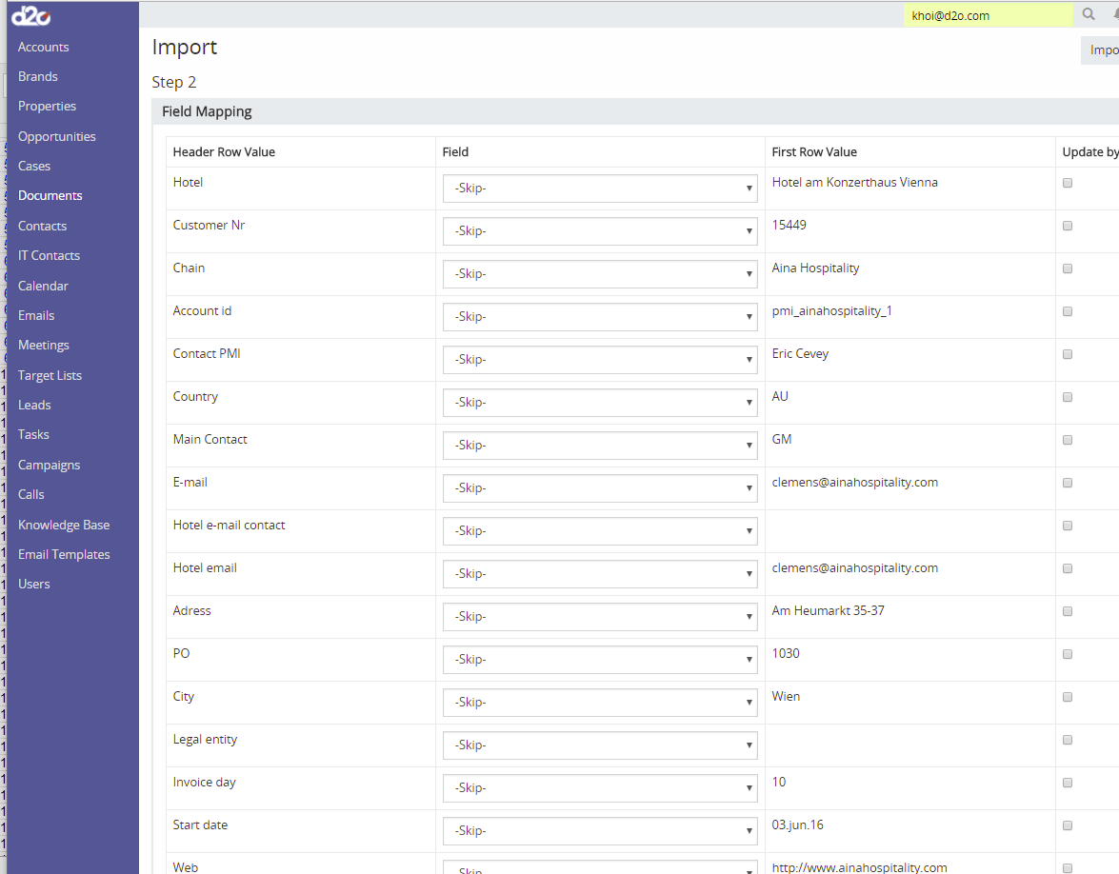Open the Field dropdown for Country row

(600, 403)
